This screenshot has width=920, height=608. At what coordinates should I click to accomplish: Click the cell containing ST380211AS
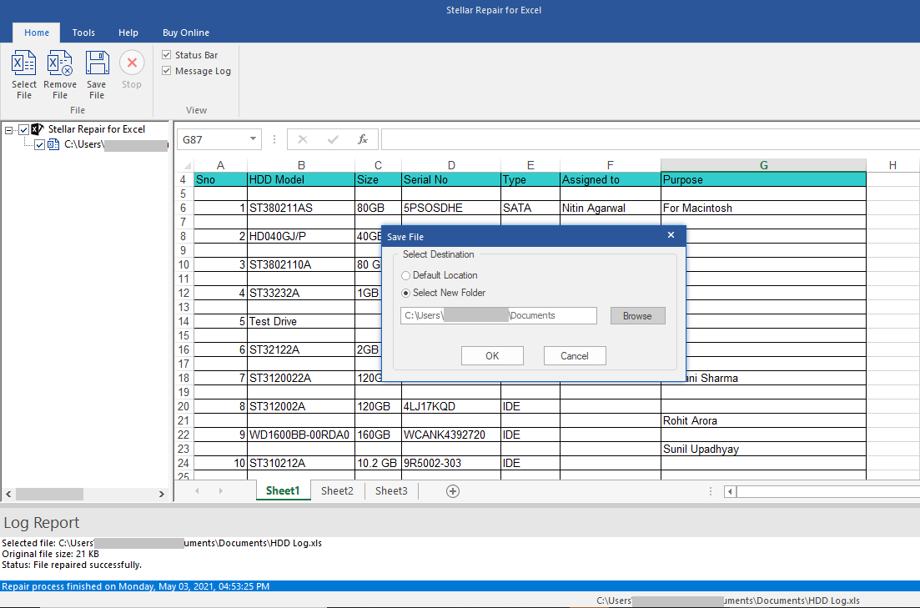(x=301, y=209)
